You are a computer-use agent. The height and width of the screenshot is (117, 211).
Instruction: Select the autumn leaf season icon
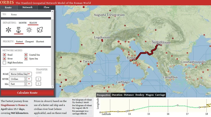40,30
